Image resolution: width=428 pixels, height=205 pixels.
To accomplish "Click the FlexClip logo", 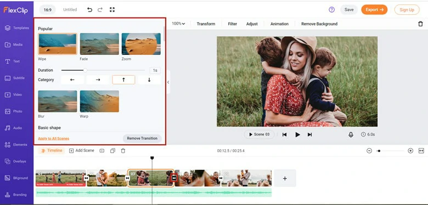I will coord(15,10).
